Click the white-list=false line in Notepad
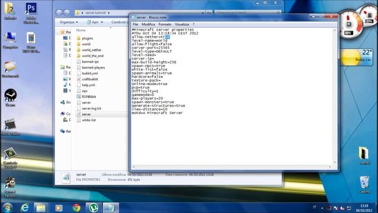The height and width of the screenshot is (213, 378). (x=149, y=70)
